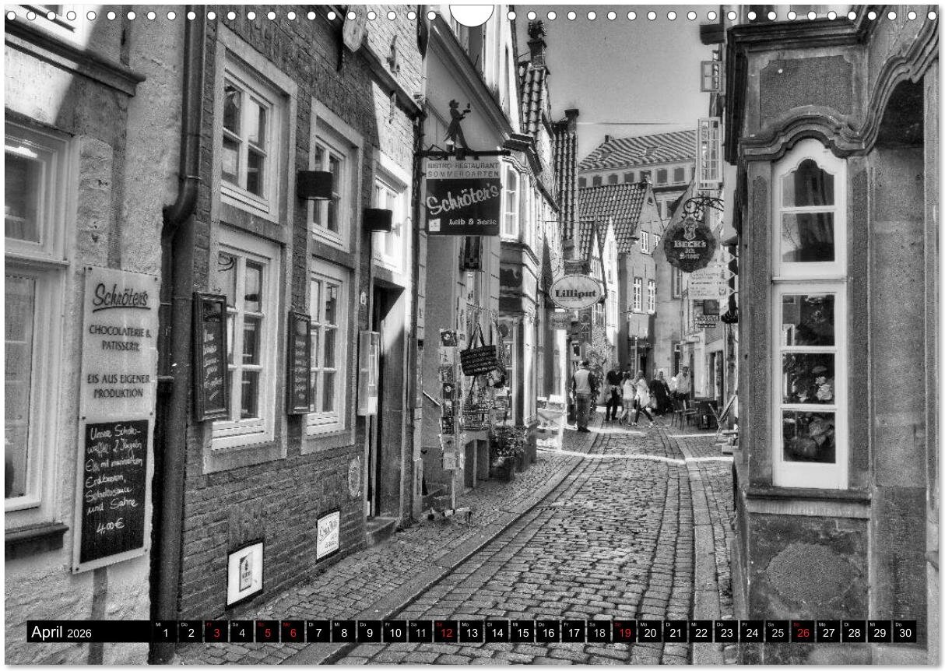Click date 13 in the calendar row
This screenshot has height=671, width=945.
coord(471,632)
